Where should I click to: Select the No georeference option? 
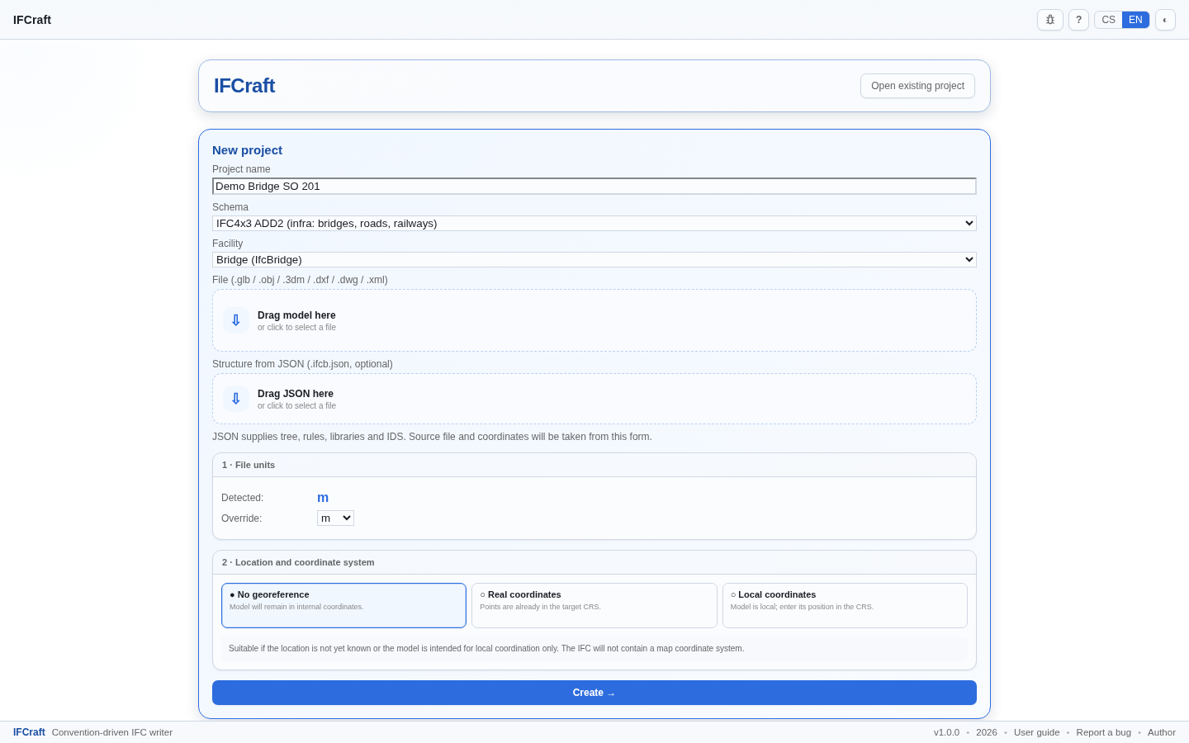[x=343, y=605]
